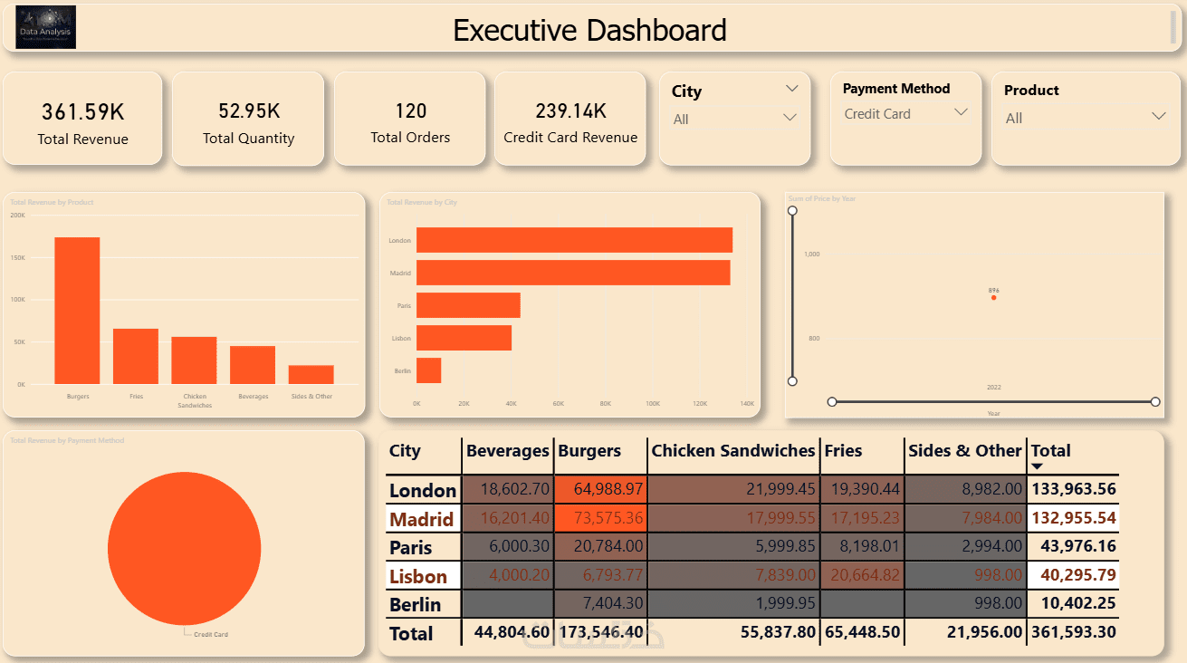
Task: Open the Payment Method Credit Card dropdown
Action: point(906,114)
